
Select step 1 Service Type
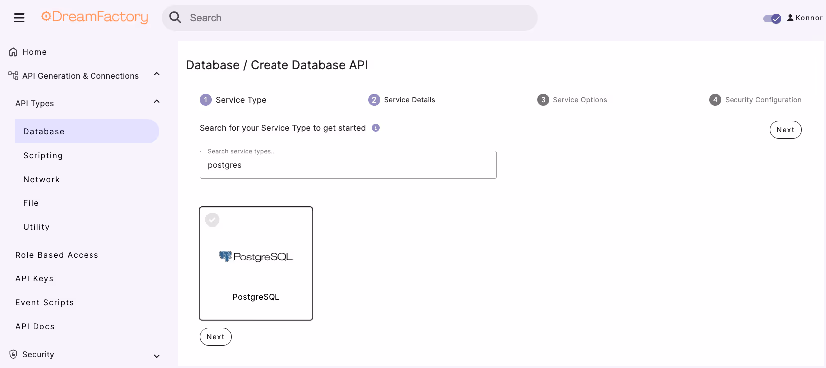click(233, 100)
